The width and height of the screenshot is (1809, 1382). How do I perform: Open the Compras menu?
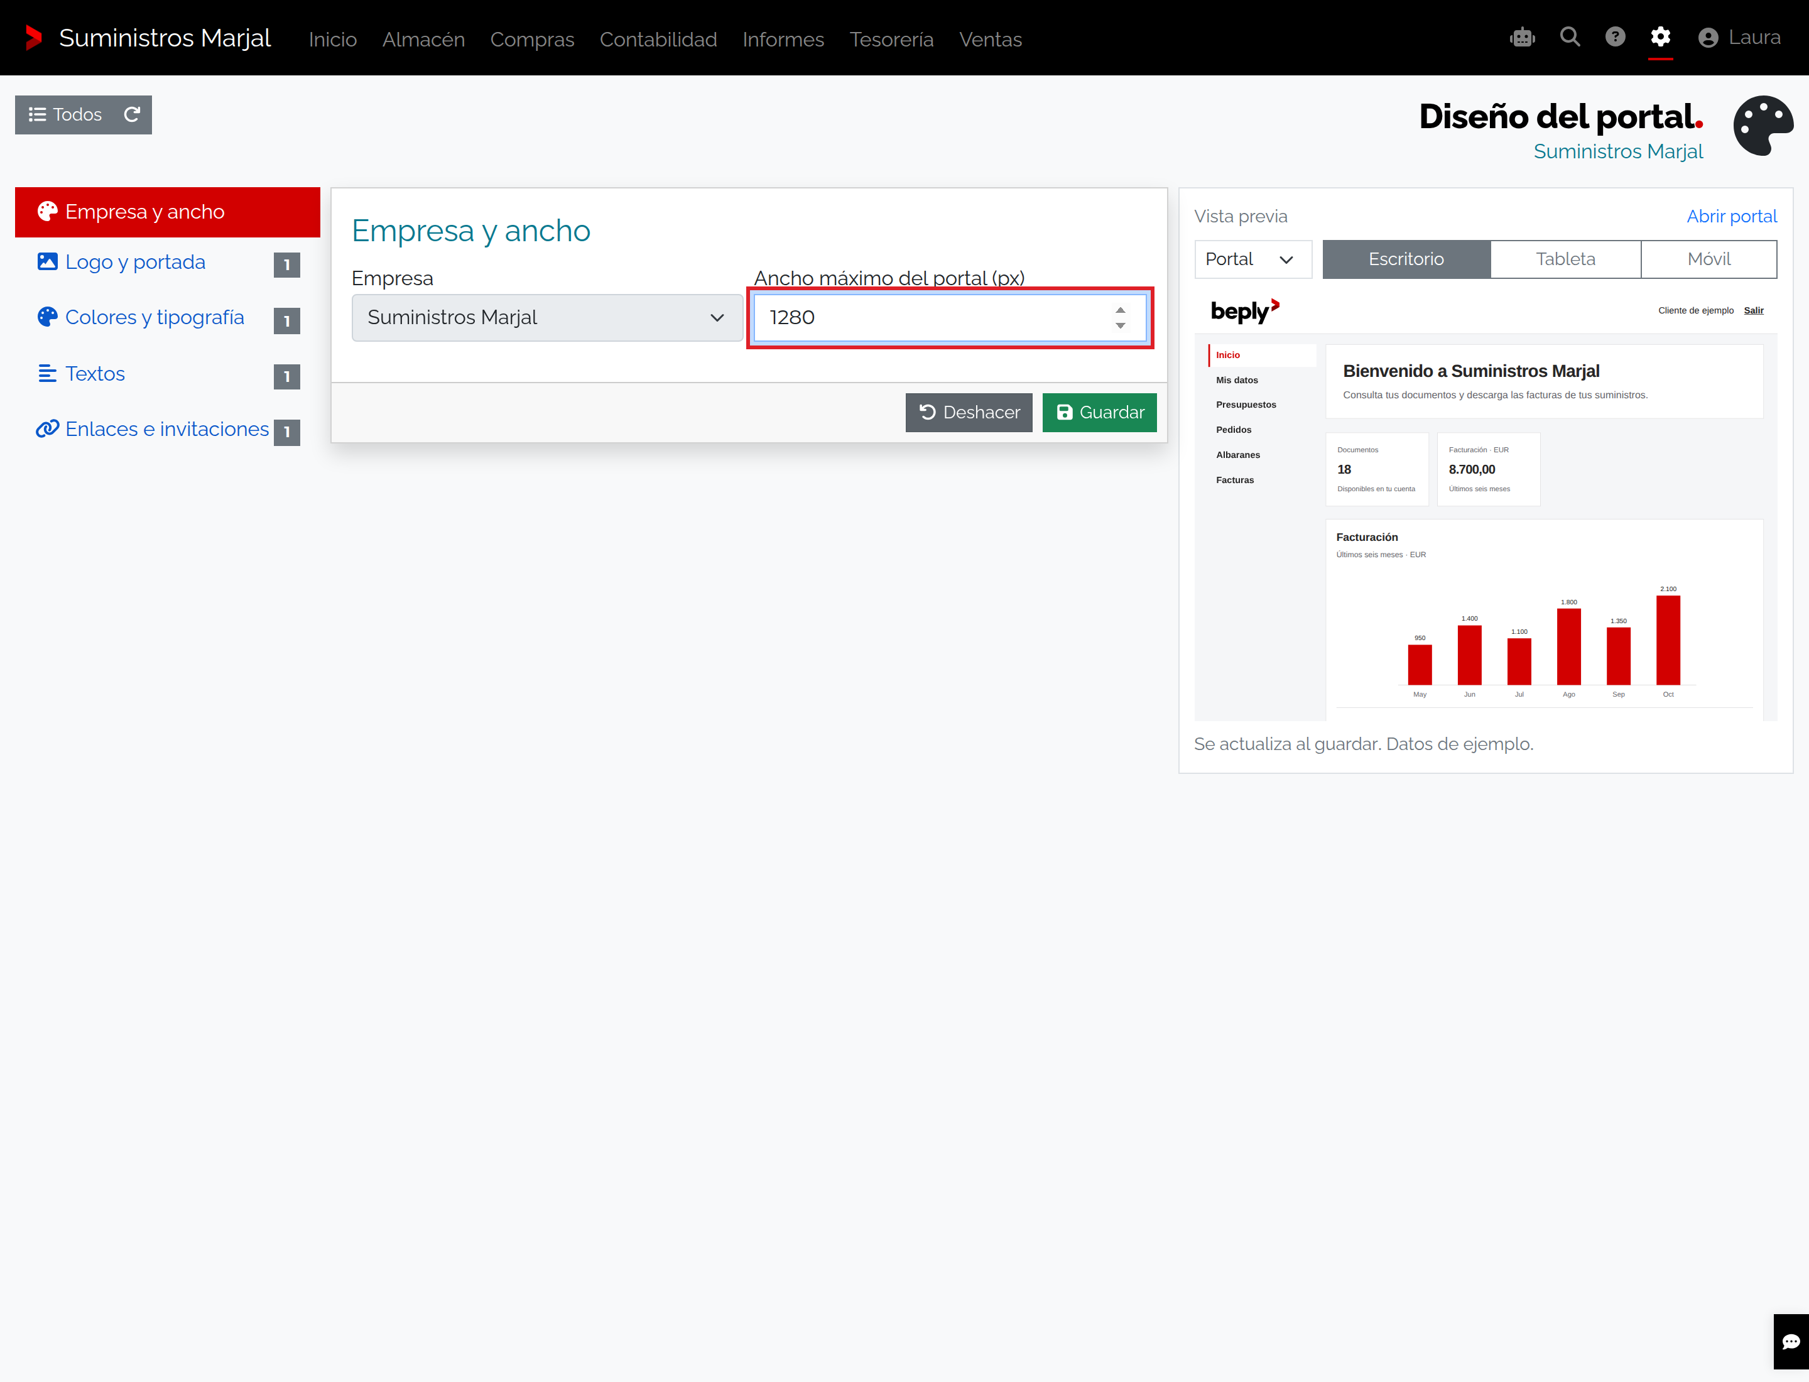[x=532, y=40]
